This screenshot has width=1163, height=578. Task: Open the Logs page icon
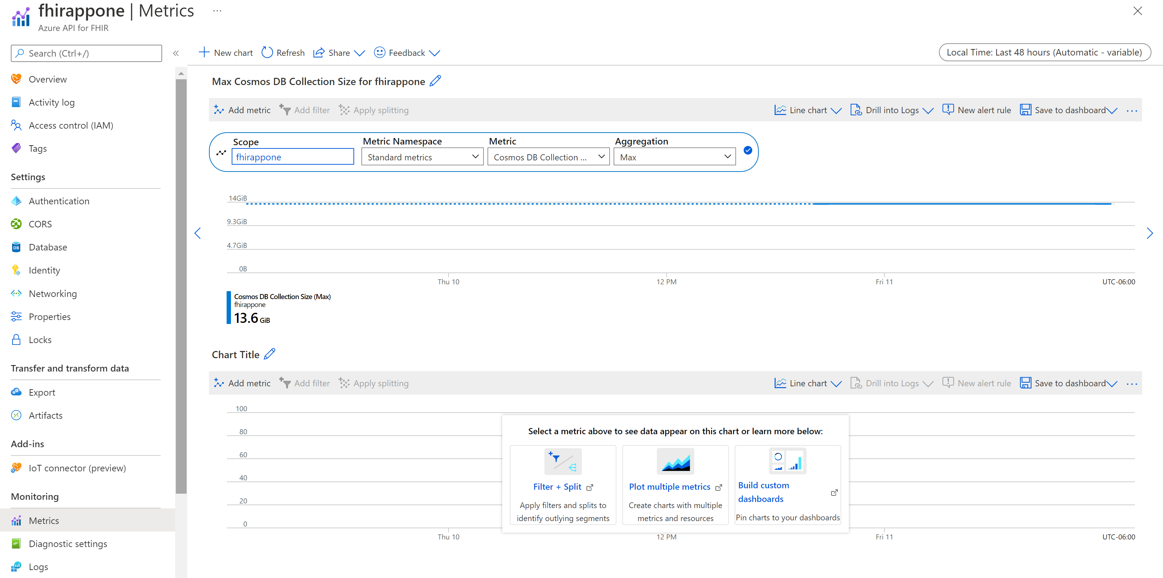coord(16,567)
